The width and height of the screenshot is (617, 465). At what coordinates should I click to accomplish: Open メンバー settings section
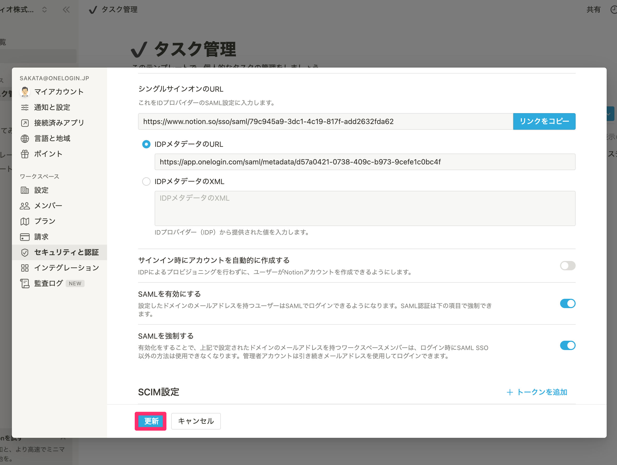[59, 206]
